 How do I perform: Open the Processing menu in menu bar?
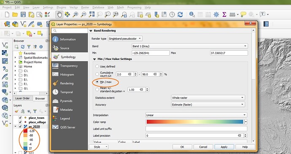[134, 8]
